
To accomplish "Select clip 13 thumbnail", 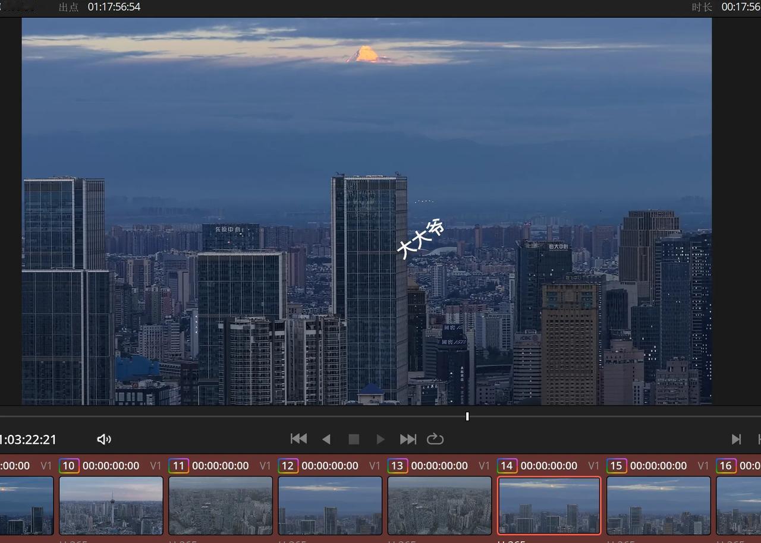I will pyautogui.click(x=439, y=506).
